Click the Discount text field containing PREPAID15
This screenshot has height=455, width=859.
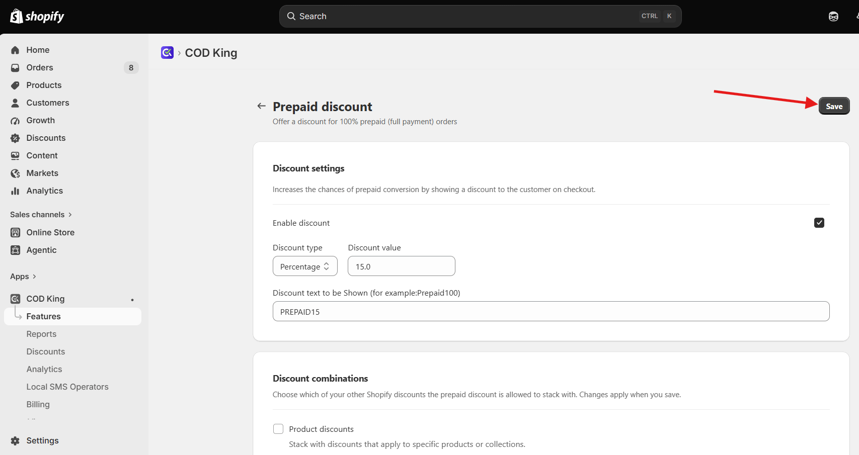tap(551, 311)
